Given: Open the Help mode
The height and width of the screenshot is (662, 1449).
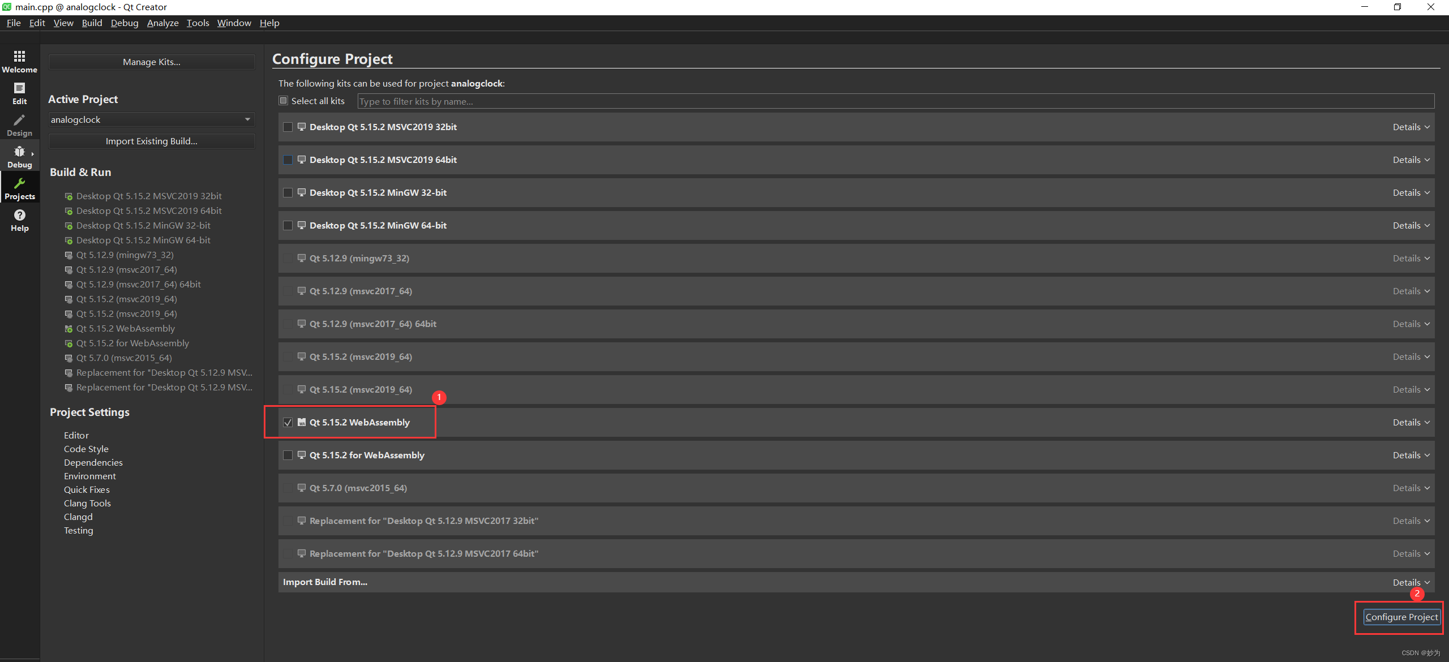Looking at the screenshot, I should pos(19,220).
